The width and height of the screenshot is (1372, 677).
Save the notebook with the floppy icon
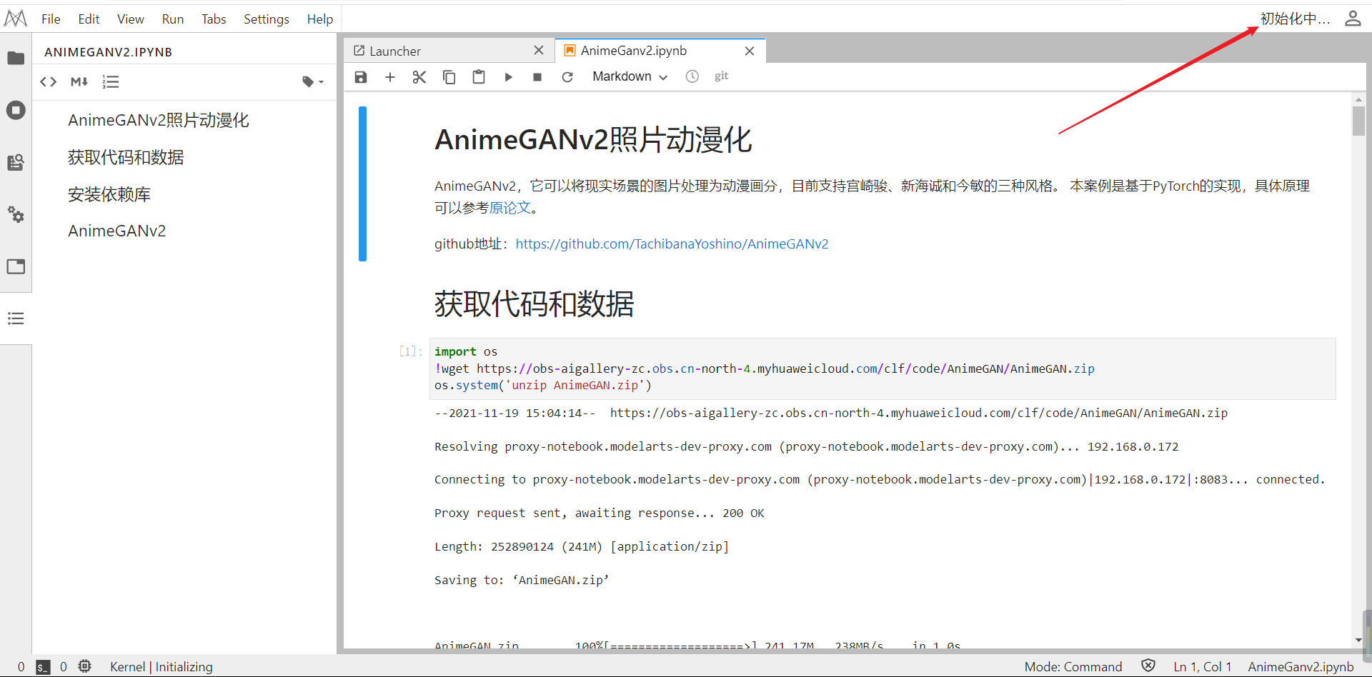pyautogui.click(x=361, y=77)
